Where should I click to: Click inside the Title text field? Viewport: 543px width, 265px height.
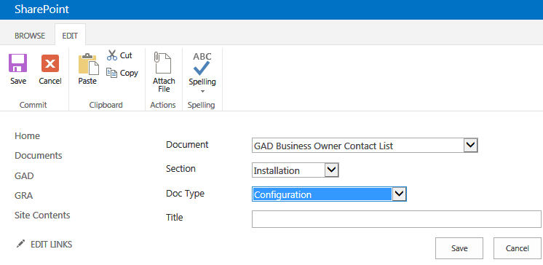397,219
